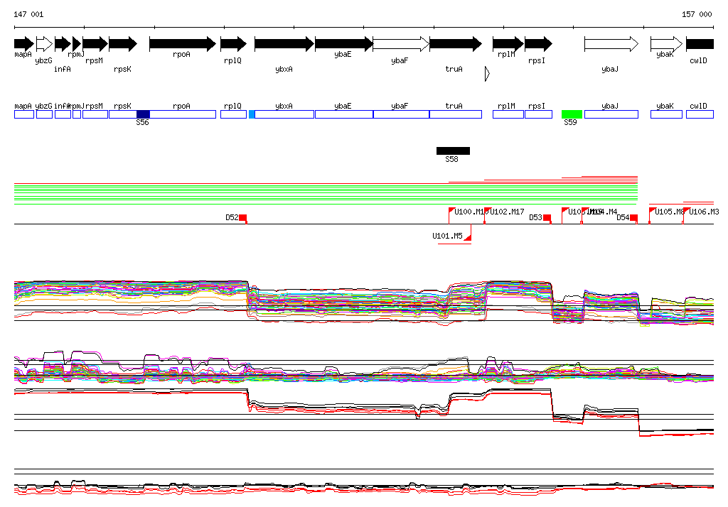
Task: Select the U101.M5 downward flag marker
Action: point(468,237)
